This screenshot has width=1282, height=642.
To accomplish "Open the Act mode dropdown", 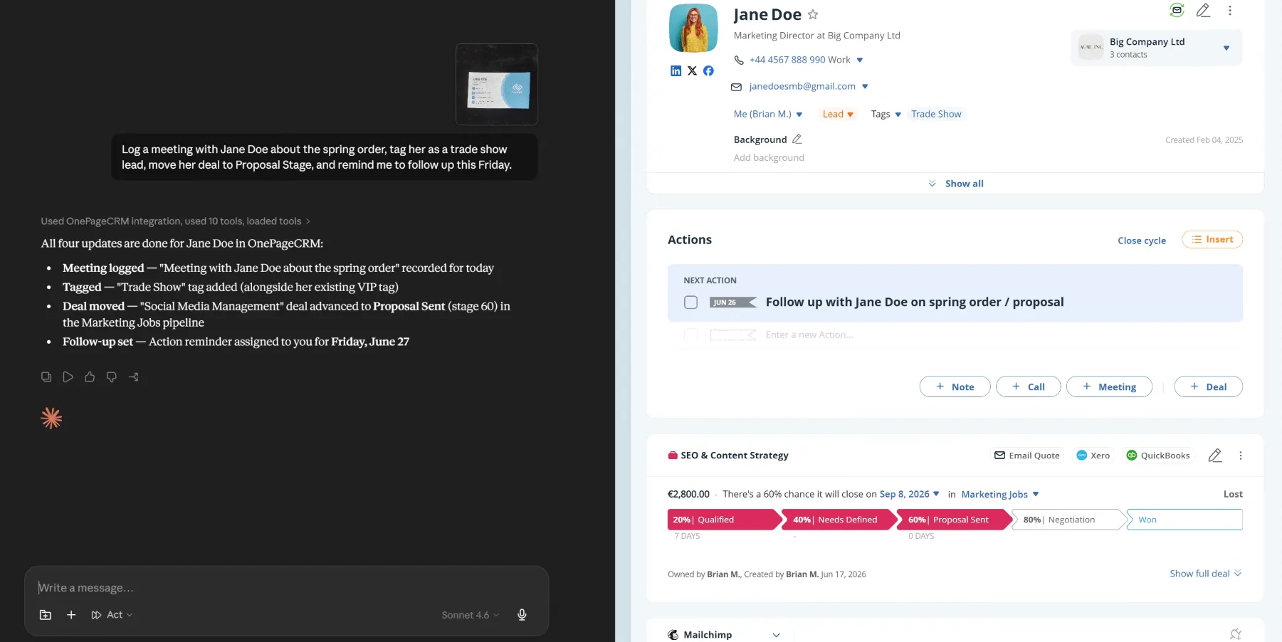I will point(112,615).
